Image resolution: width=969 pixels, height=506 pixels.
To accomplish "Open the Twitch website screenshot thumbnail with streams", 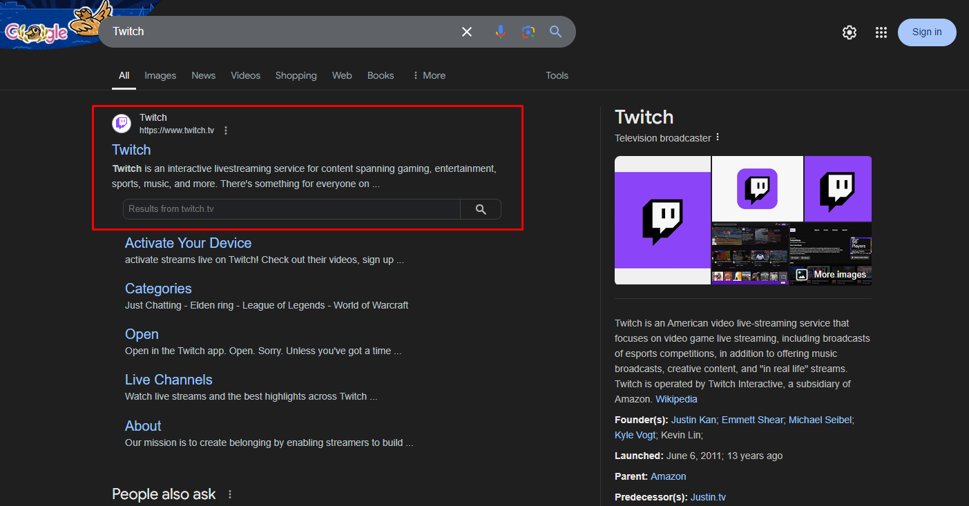I will (x=750, y=253).
